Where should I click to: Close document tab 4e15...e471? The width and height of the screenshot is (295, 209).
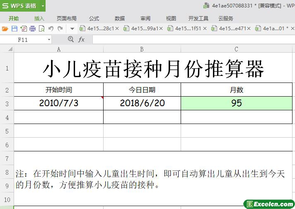coord(249,29)
